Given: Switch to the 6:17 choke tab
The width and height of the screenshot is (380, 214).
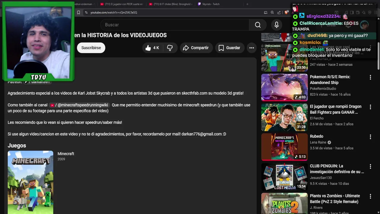Looking at the screenshot, I should click(x=170, y=4).
